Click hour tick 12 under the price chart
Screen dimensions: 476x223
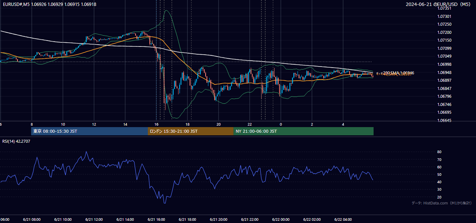pos(94,124)
